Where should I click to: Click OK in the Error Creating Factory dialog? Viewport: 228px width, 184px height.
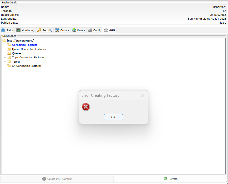113,117
